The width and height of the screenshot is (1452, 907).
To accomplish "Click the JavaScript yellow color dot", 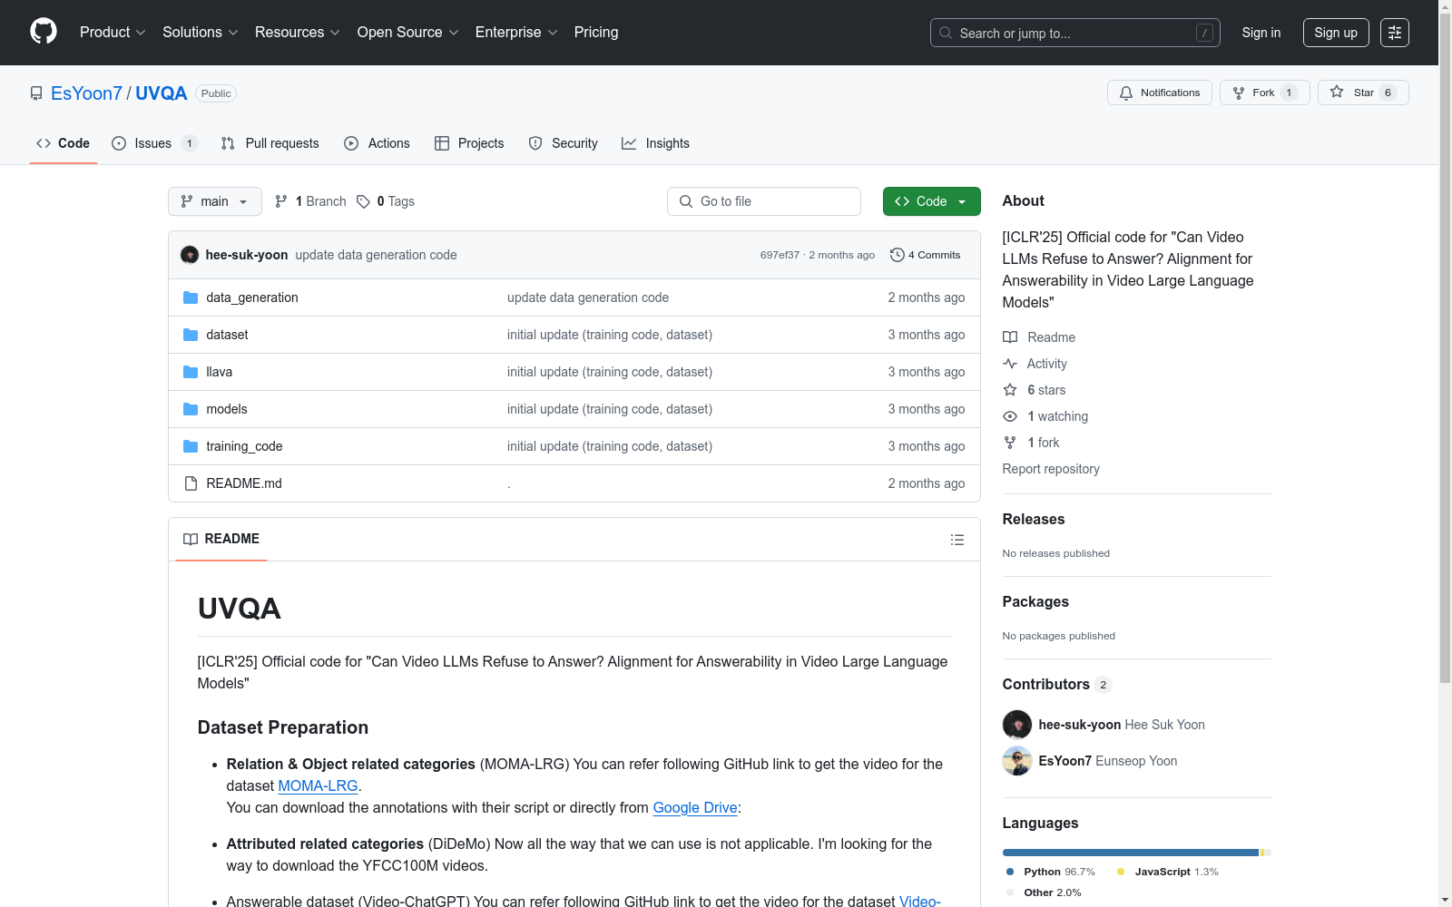I will (1121, 872).
